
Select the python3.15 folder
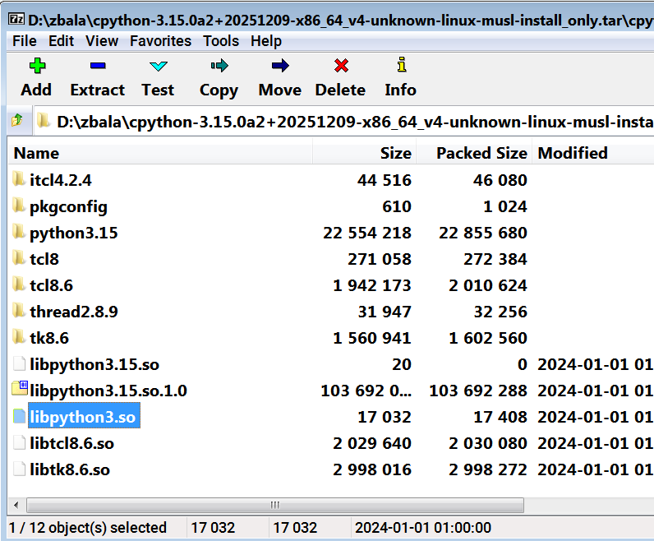pos(73,233)
